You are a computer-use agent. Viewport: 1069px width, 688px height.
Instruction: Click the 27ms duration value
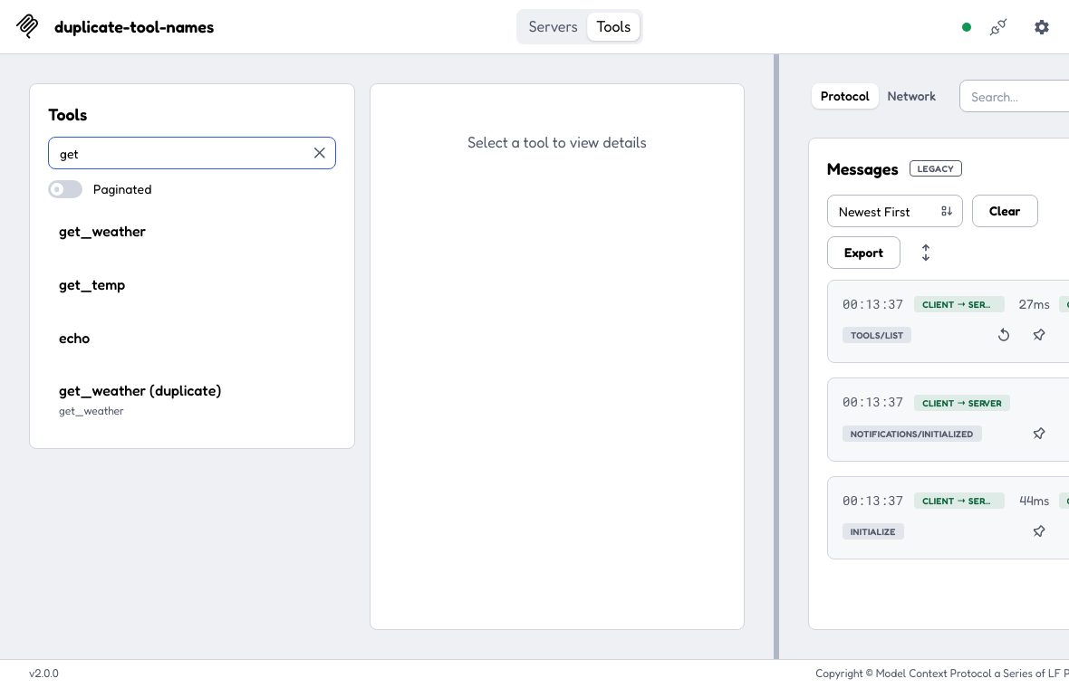click(x=1034, y=304)
